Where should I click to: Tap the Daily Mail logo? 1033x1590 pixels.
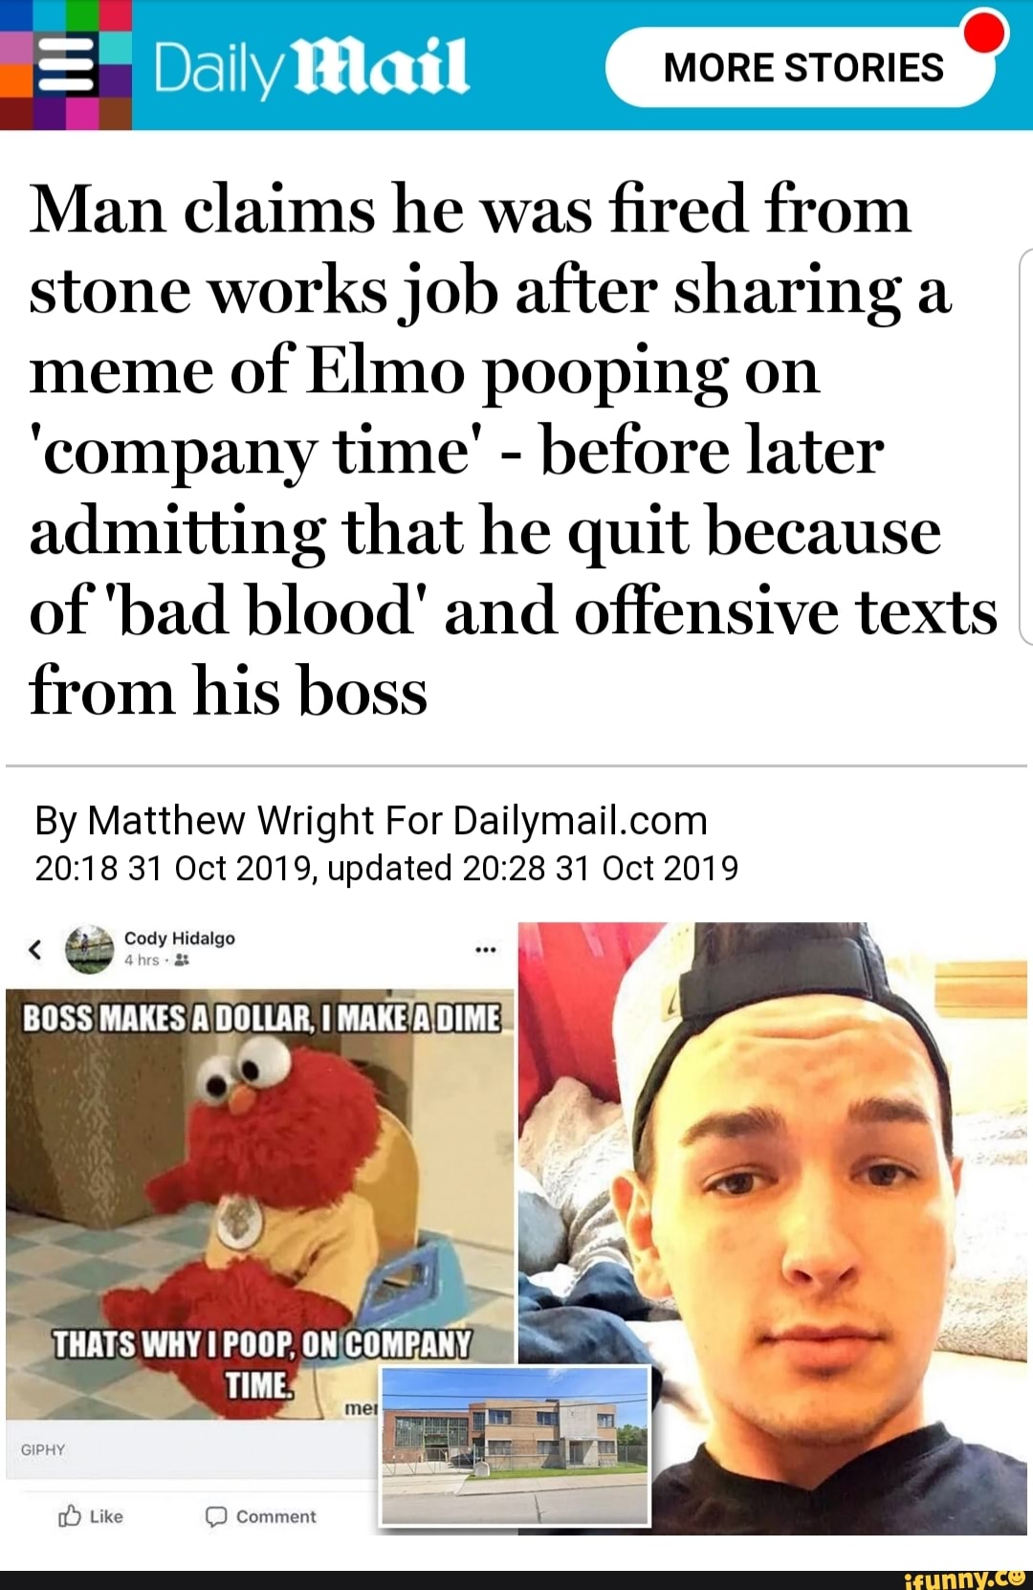tap(311, 69)
